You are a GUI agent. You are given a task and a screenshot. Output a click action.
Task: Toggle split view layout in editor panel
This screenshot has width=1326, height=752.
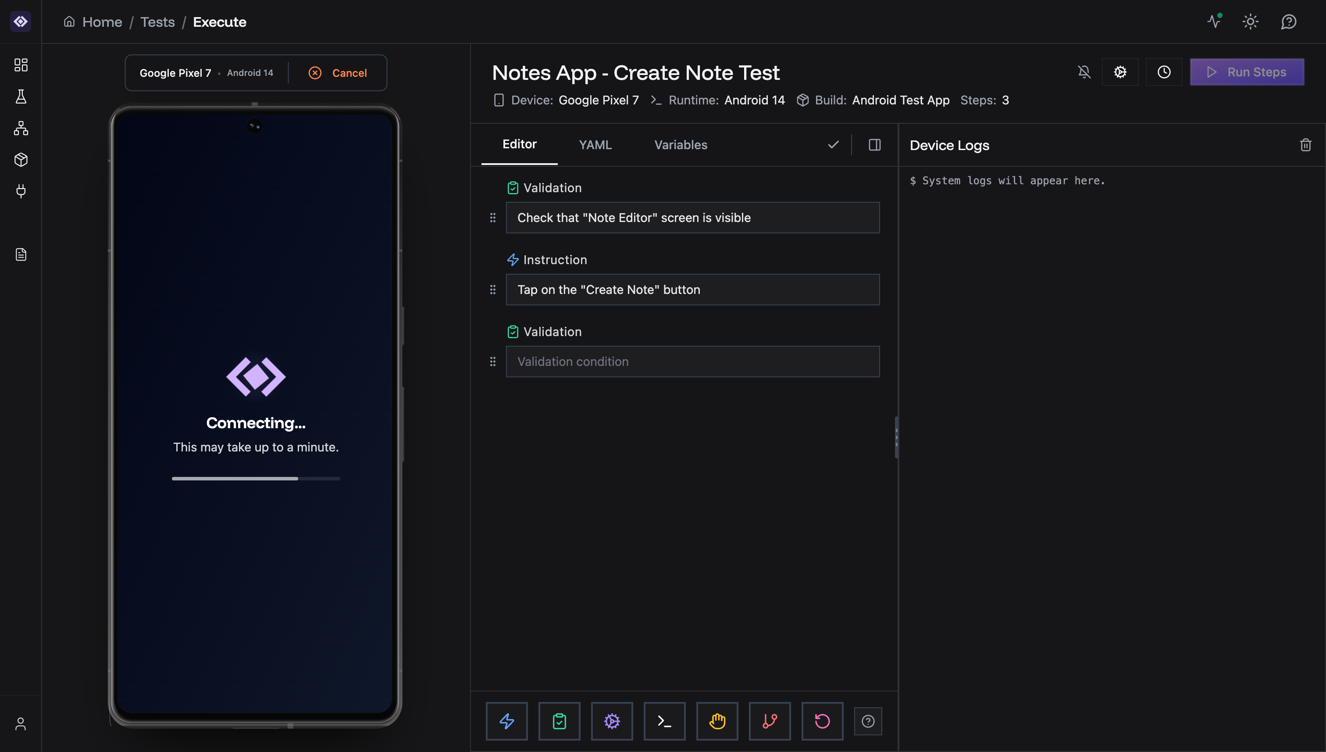(874, 145)
